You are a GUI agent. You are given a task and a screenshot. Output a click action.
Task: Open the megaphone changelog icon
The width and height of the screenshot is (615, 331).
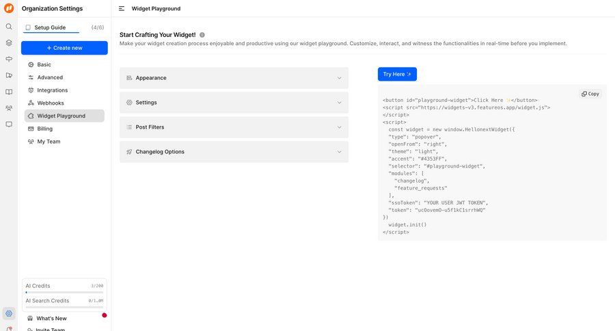[9, 75]
